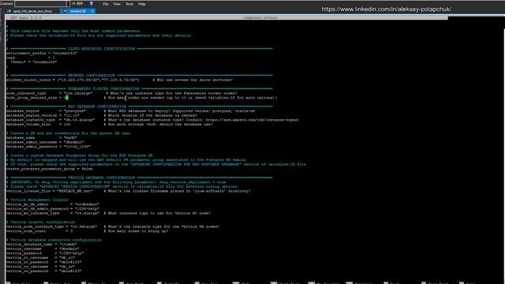505x284 pixels.
Task: Click the aws.amazon.com/rds/instance-types URL
Action: pyautogui.click(x=252, y=120)
